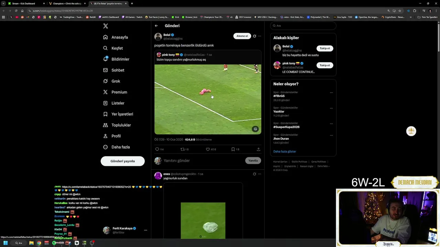The width and height of the screenshot is (440, 247).
Task: Open options for #SüperKupa2026 trend
Action: coord(331,123)
